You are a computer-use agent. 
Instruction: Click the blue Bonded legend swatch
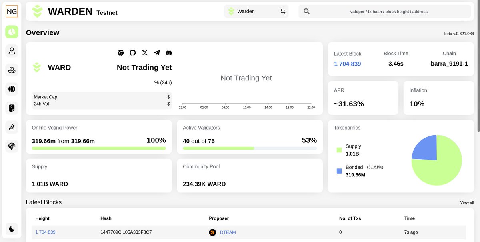pyautogui.click(x=339, y=171)
